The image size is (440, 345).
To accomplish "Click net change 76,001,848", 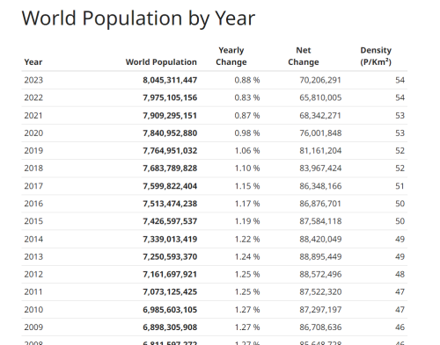I will (x=320, y=133).
